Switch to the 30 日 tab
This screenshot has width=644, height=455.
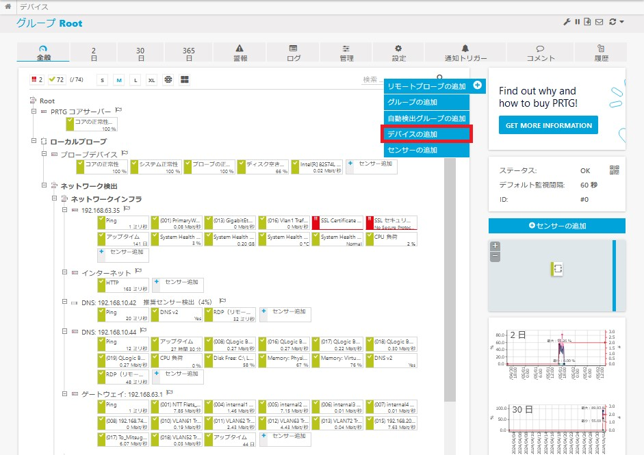click(140, 53)
